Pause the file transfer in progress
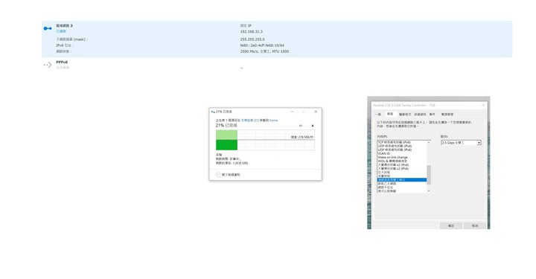 pyautogui.click(x=301, y=126)
